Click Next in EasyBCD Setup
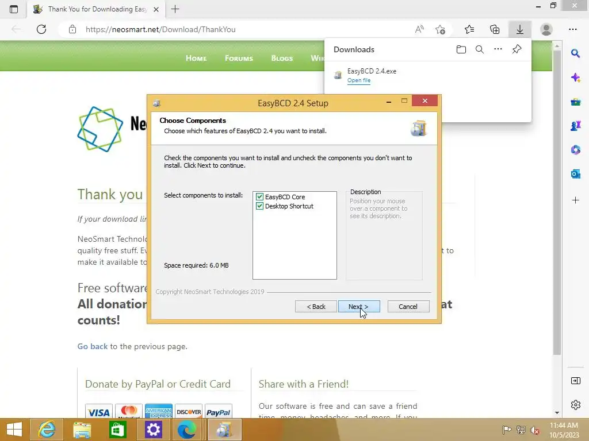 pos(359,307)
